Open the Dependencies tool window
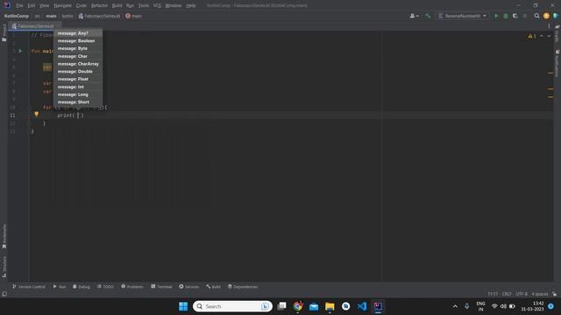This screenshot has width=561, height=315. 243,286
